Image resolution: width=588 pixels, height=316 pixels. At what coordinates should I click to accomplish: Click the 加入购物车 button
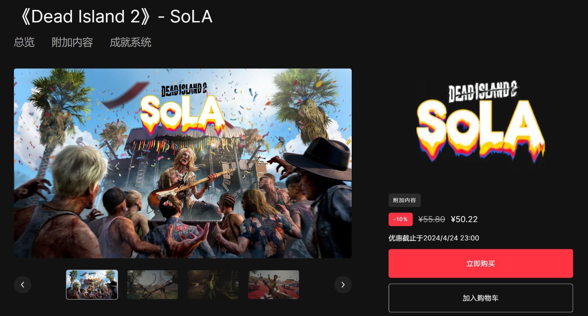pyautogui.click(x=481, y=298)
